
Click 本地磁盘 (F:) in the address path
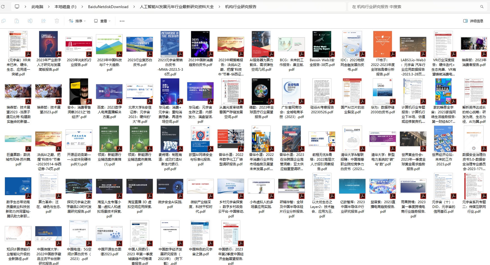[65, 7]
